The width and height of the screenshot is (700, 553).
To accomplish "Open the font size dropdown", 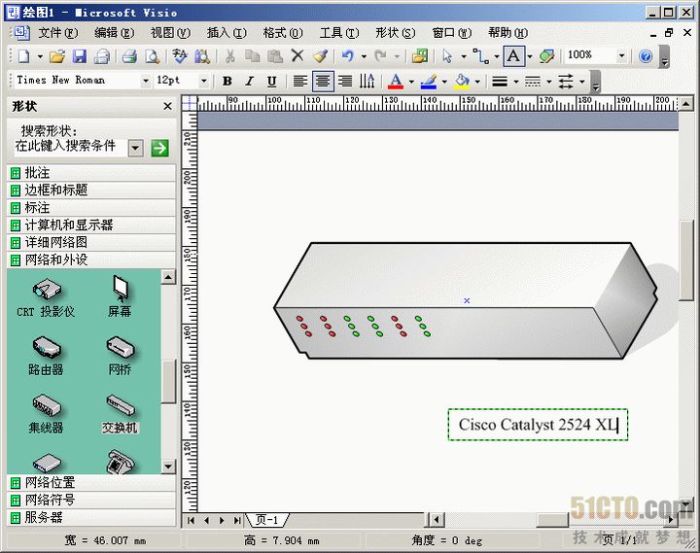I will pyautogui.click(x=203, y=81).
